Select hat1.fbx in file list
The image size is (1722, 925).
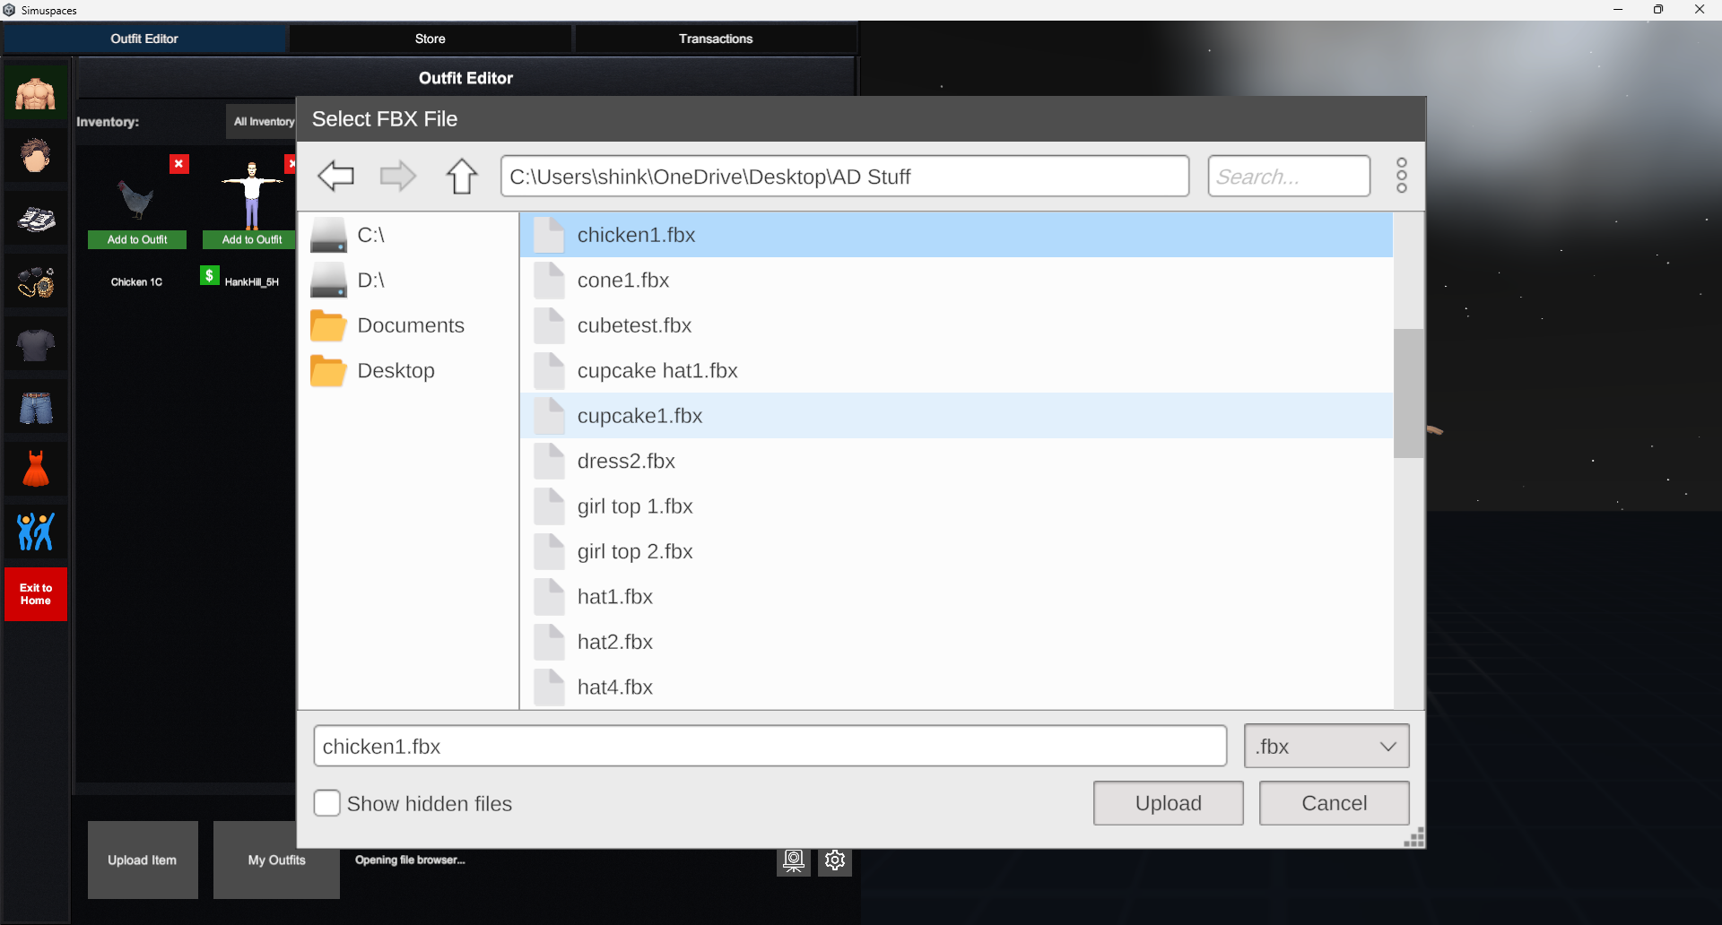(x=956, y=596)
